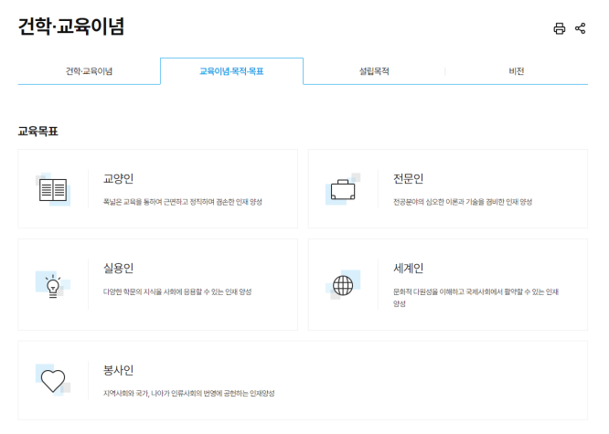
Task: Click the 봉사인 description about 지역사회와 국가
Action: click(x=188, y=394)
